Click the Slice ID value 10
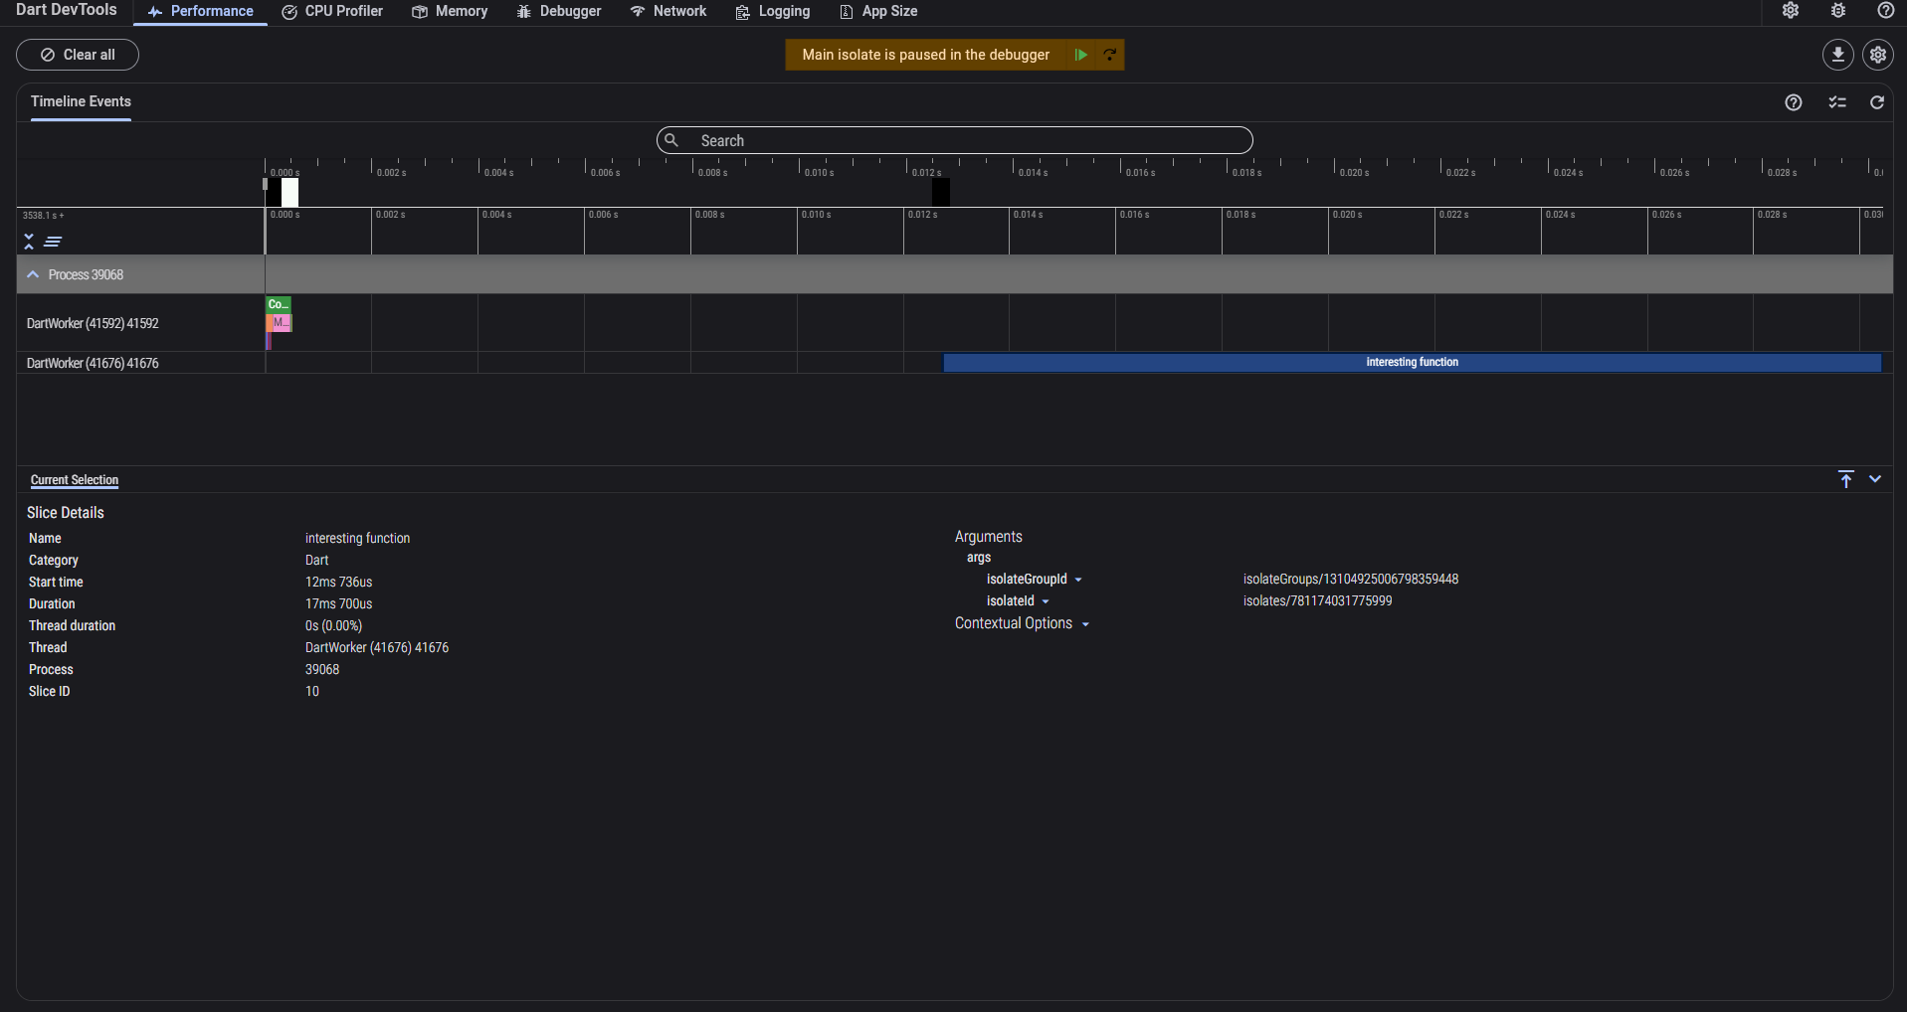1907x1012 pixels. [312, 691]
